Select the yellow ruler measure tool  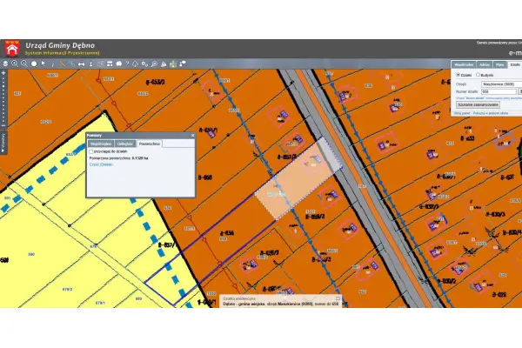click(63, 64)
